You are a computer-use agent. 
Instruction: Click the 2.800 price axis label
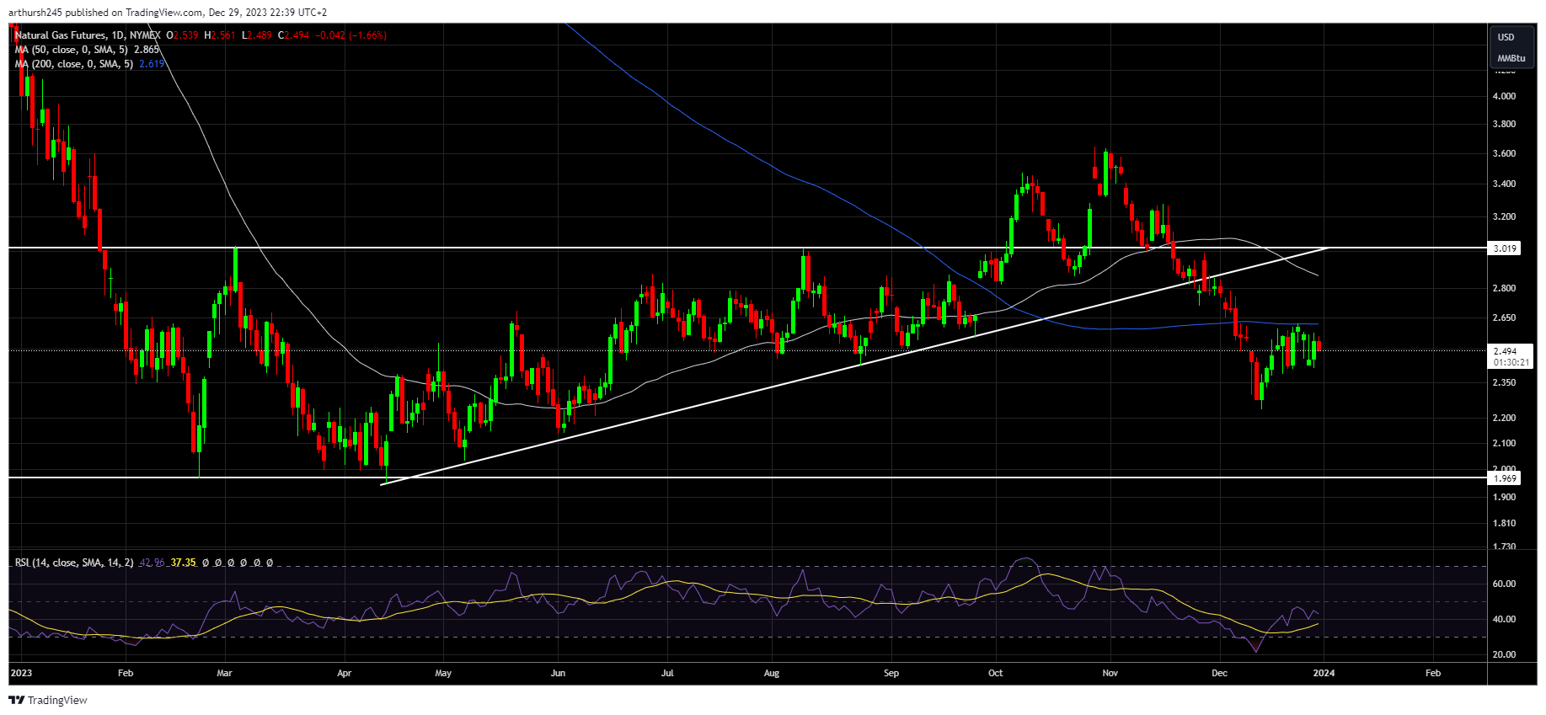pos(1504,288)
